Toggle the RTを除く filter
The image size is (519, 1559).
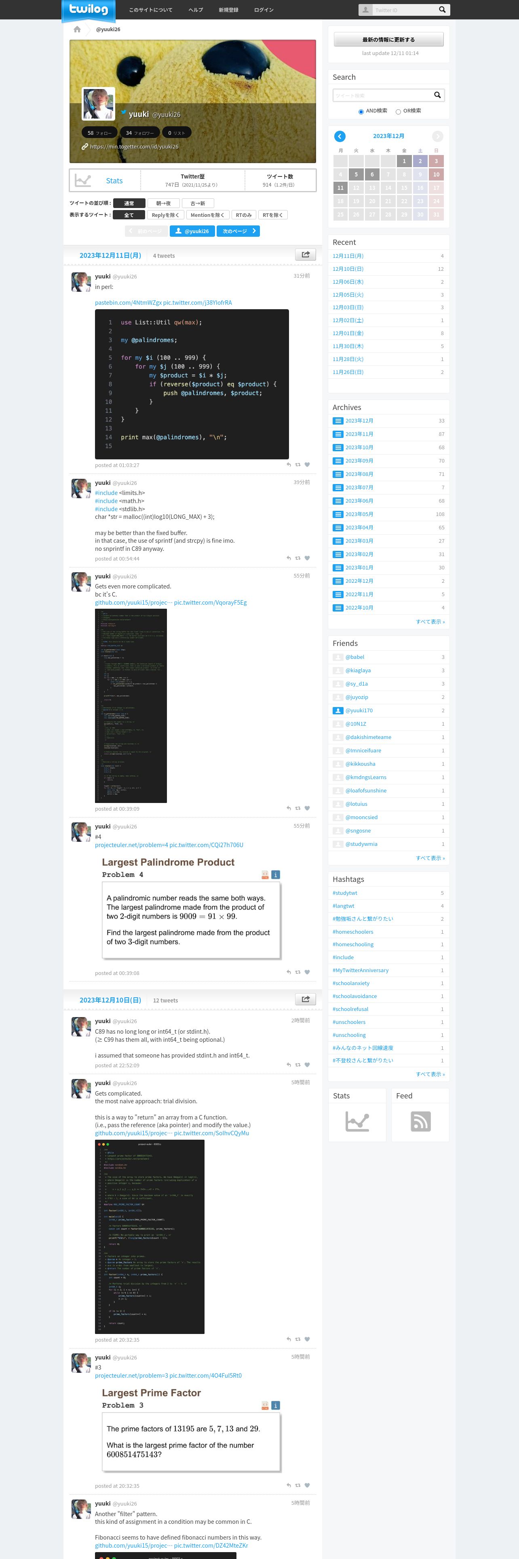[x=273, y=215]
